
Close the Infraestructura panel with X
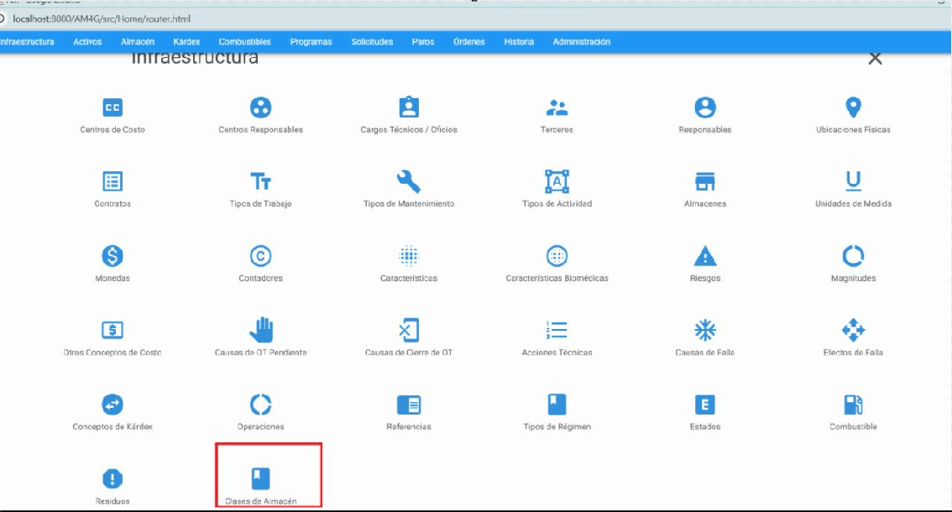(x=875, y=59)
